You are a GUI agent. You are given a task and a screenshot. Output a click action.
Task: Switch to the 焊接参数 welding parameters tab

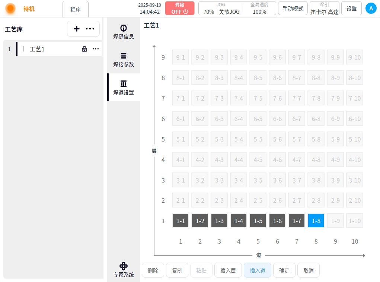(124, 60)
